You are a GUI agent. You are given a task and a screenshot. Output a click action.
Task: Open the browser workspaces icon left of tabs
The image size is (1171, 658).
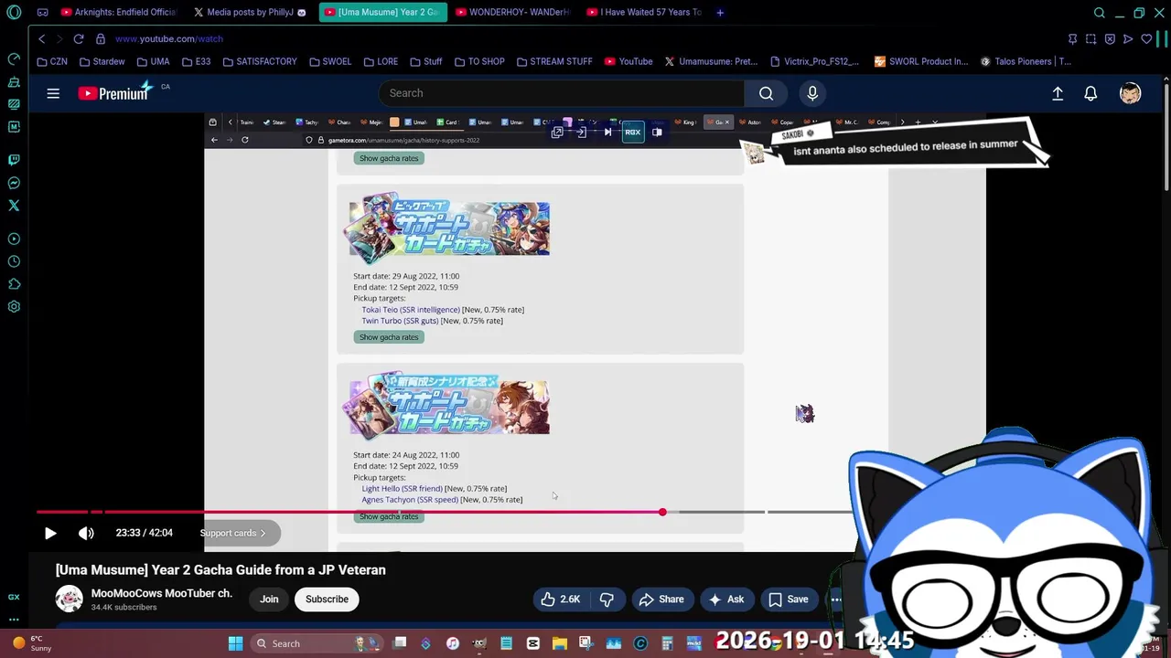click(x=42, y=12)
